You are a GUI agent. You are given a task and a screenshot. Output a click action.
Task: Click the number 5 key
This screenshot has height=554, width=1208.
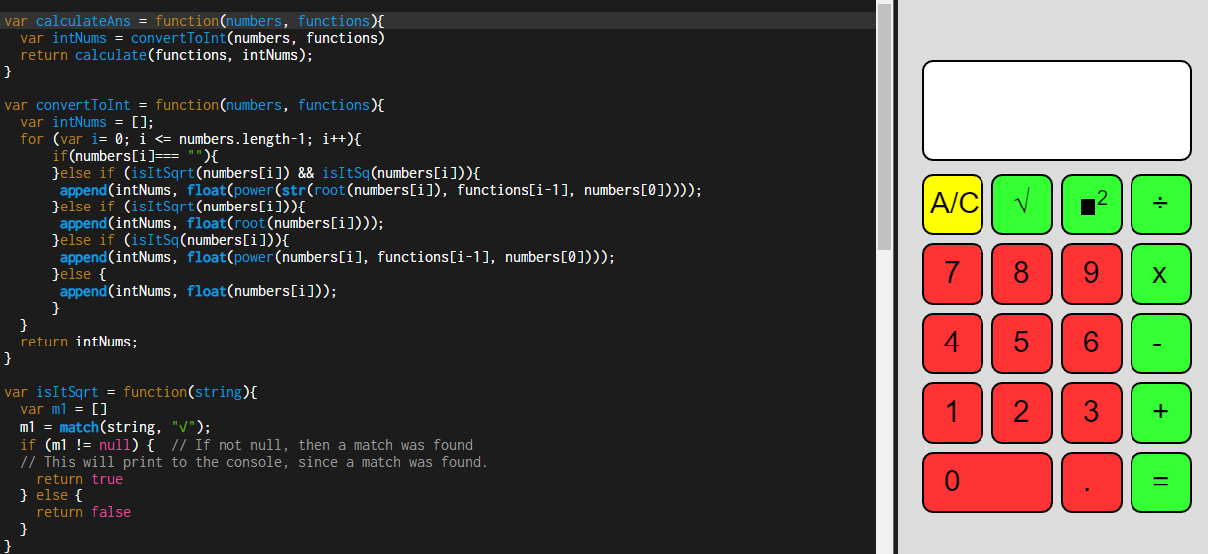(1022, 344)
